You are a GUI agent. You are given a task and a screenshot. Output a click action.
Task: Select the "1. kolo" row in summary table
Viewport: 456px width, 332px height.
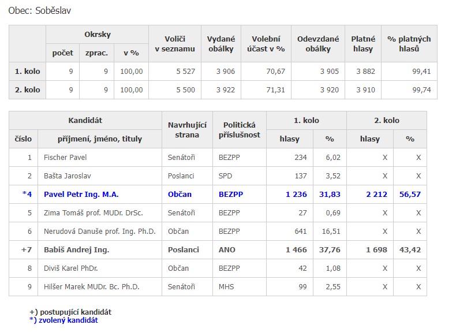[x=27, y=72]
